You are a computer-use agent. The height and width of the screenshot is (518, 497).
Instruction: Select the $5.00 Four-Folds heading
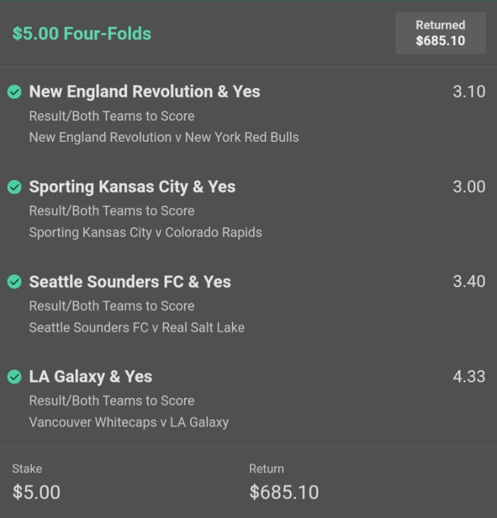82,34
